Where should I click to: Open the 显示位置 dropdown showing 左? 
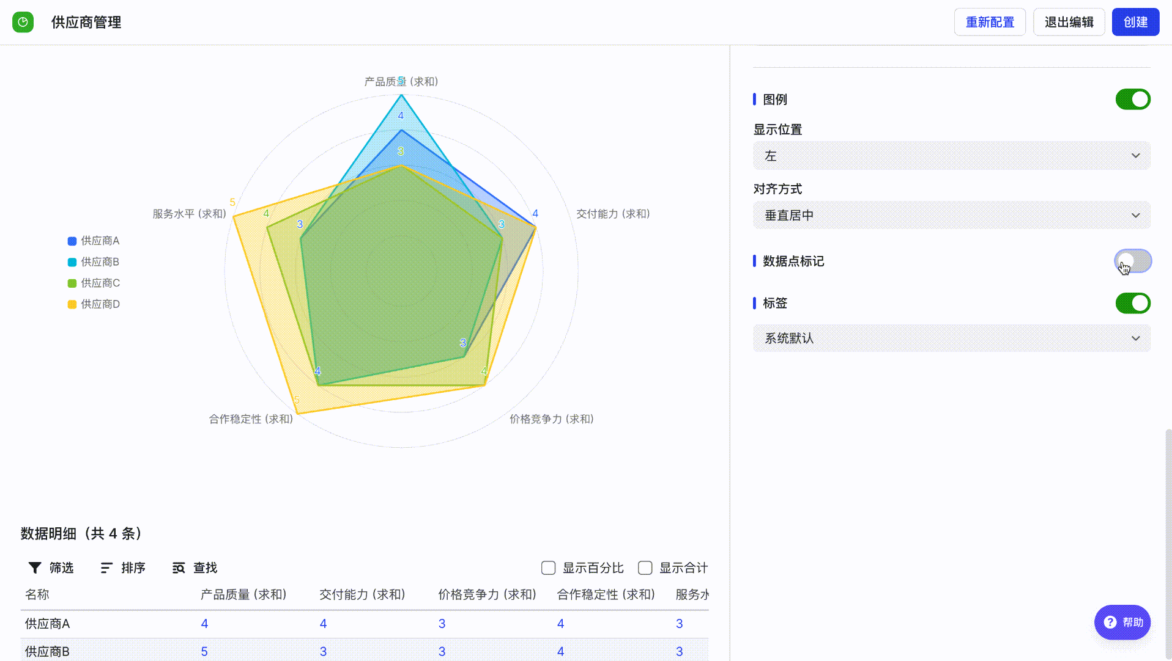coord(951,156)
